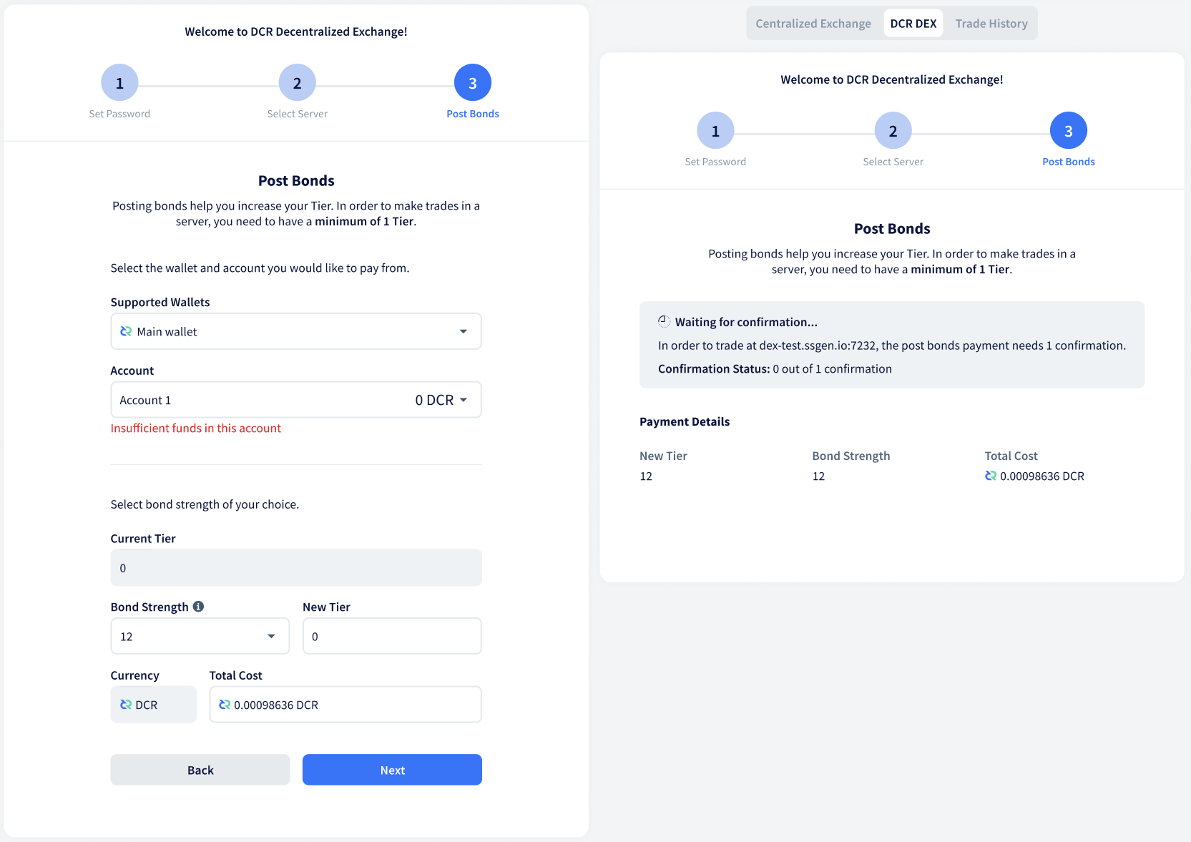Click the DCR currency icon under Currency
The height and width of the screenshot is (842, 1191).
(x=124, y=705)
